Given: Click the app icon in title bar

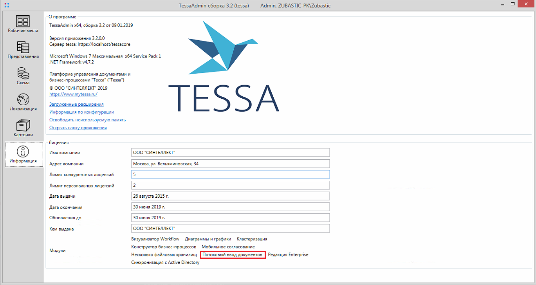Looking at the screenshot, I should (6, 5).
